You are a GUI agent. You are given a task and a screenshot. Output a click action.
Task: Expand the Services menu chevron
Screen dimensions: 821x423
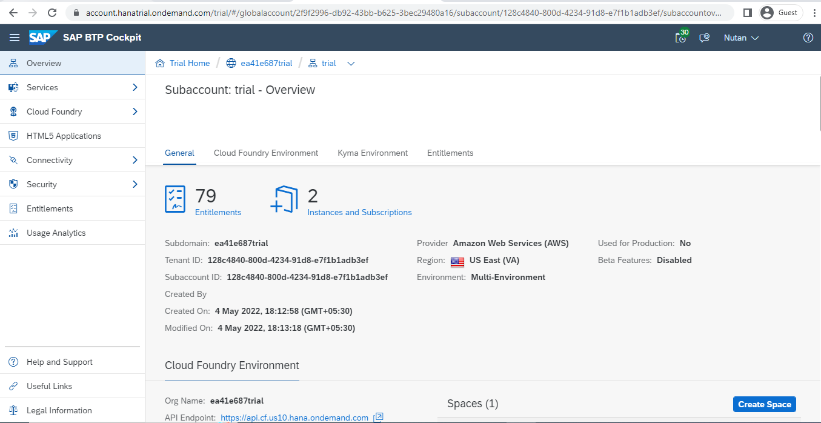click(135, 87)
